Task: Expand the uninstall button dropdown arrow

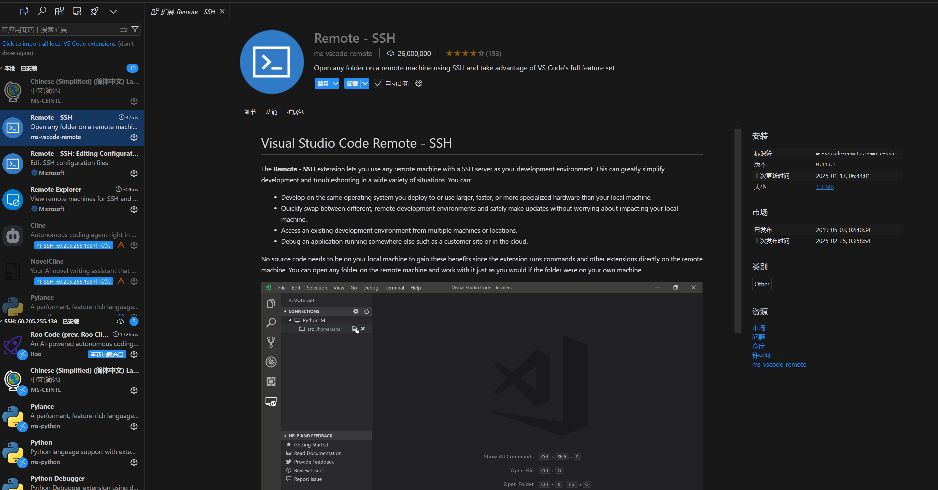Action: [x=365, y=84]
